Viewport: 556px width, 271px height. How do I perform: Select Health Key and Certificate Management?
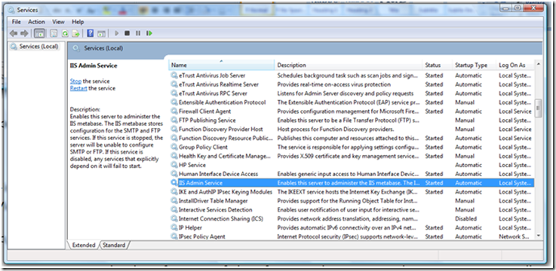352,156
